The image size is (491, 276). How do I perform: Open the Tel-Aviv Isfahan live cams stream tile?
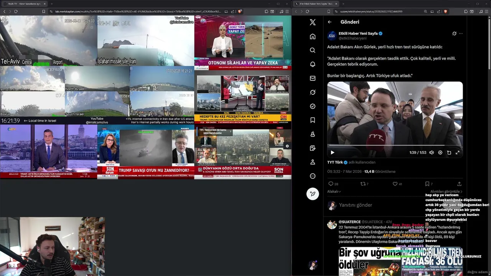[97, 70]
